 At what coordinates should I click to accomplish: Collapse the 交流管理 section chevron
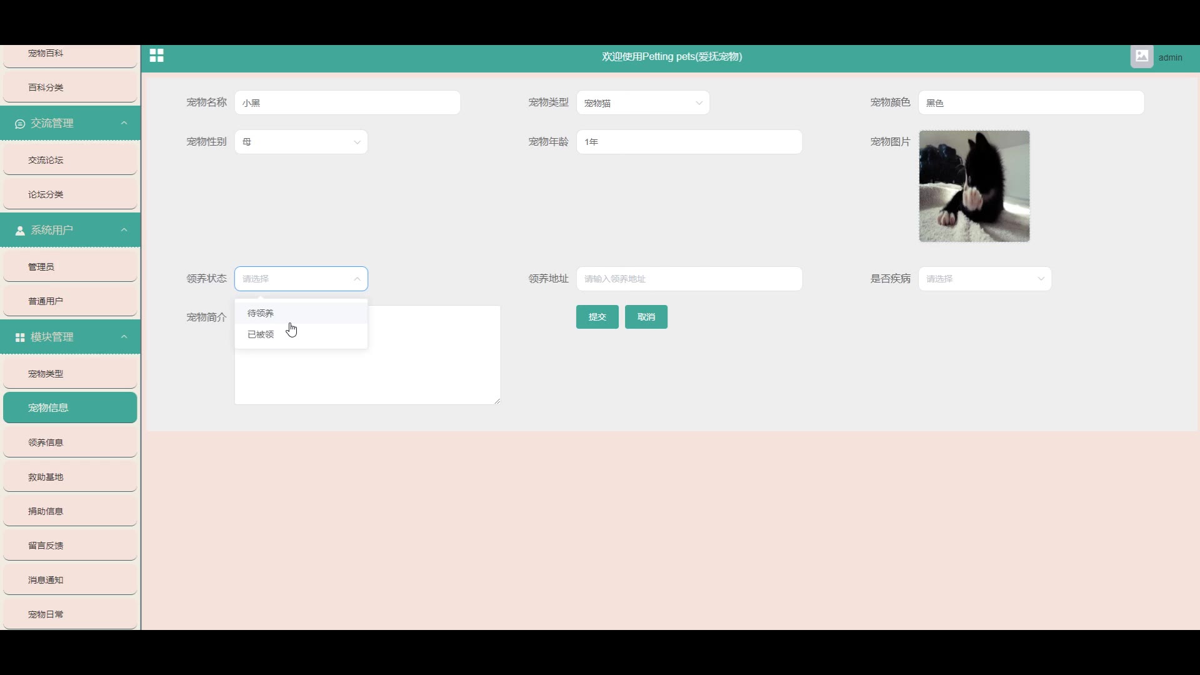pyautogui.click(x=124, y=123)
